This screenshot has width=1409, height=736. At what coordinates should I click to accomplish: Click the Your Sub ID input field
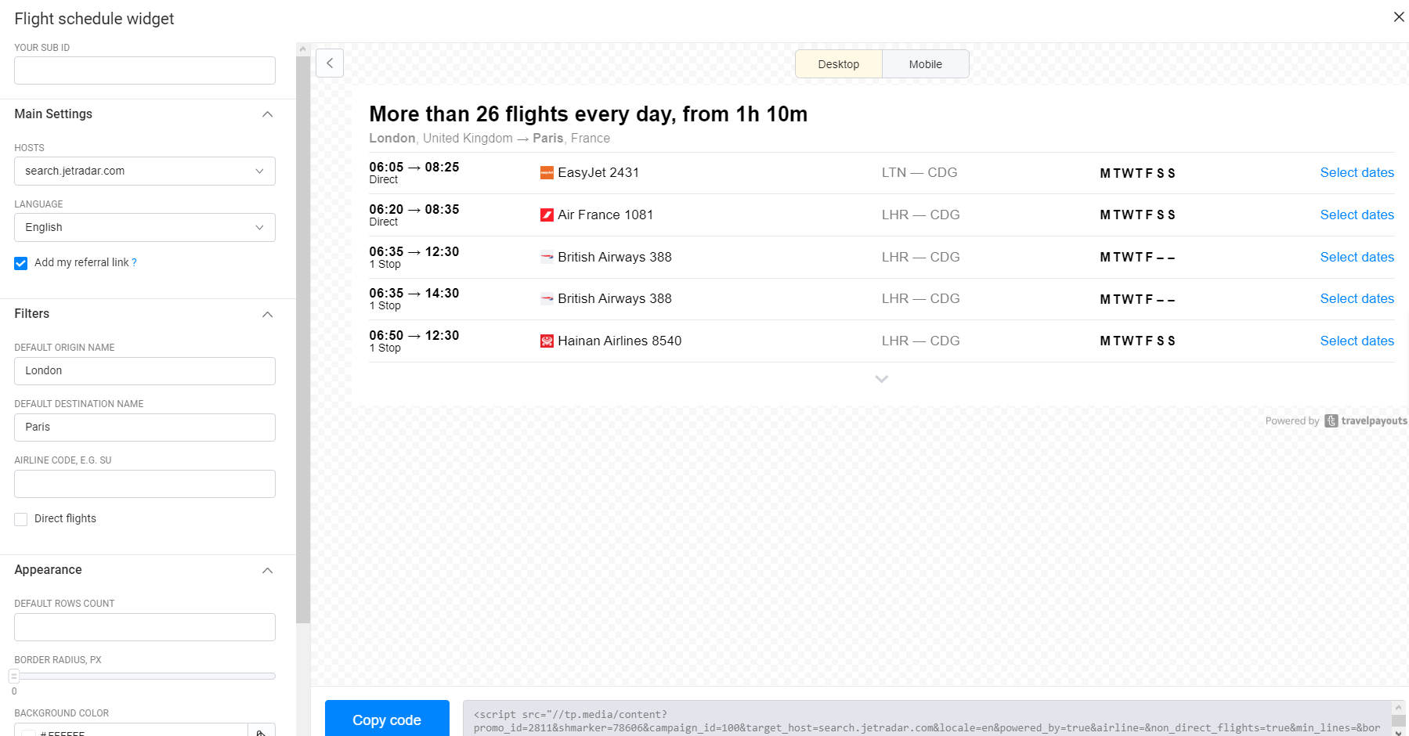145,70
